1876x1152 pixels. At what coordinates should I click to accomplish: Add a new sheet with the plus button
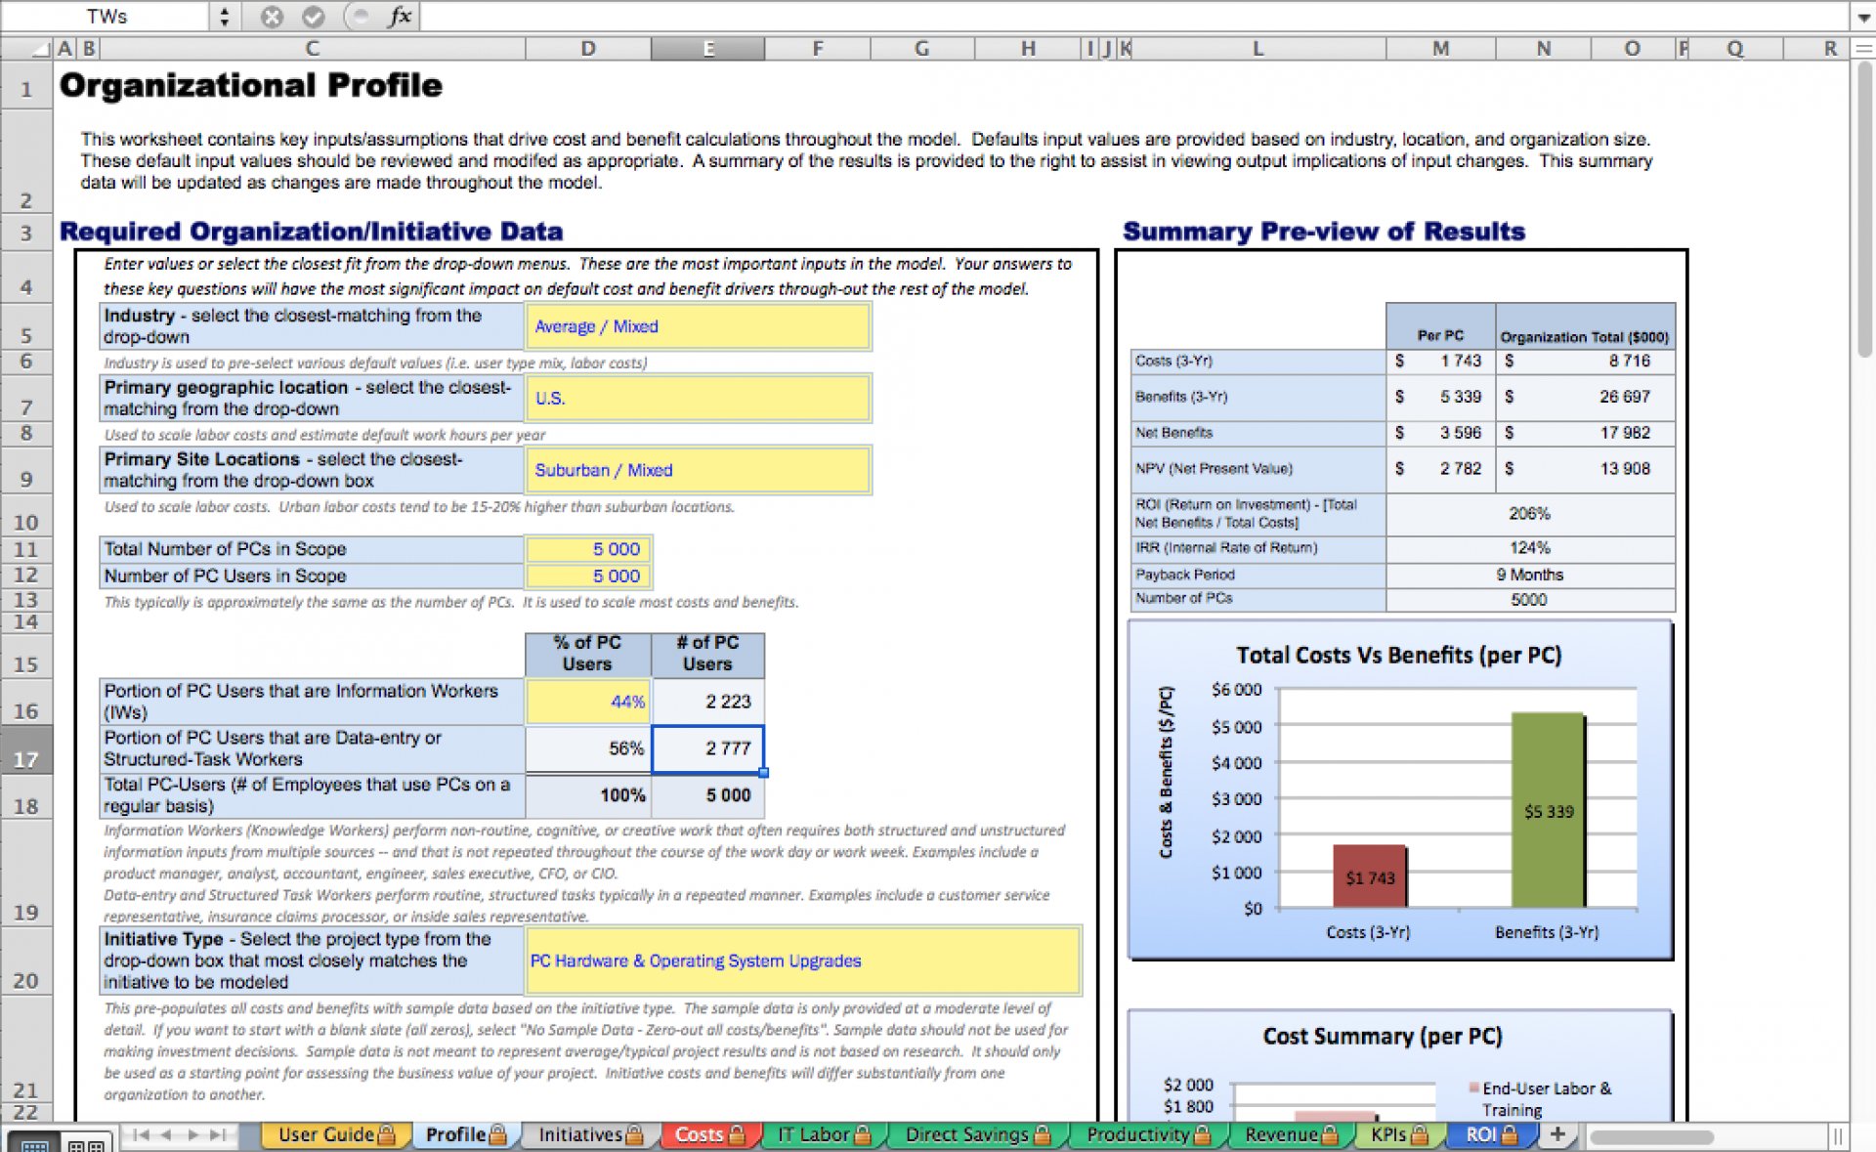pos(1557,1134)
